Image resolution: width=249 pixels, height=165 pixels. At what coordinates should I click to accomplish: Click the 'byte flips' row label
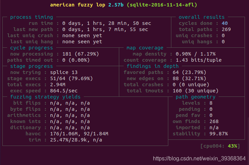[26, 109]
